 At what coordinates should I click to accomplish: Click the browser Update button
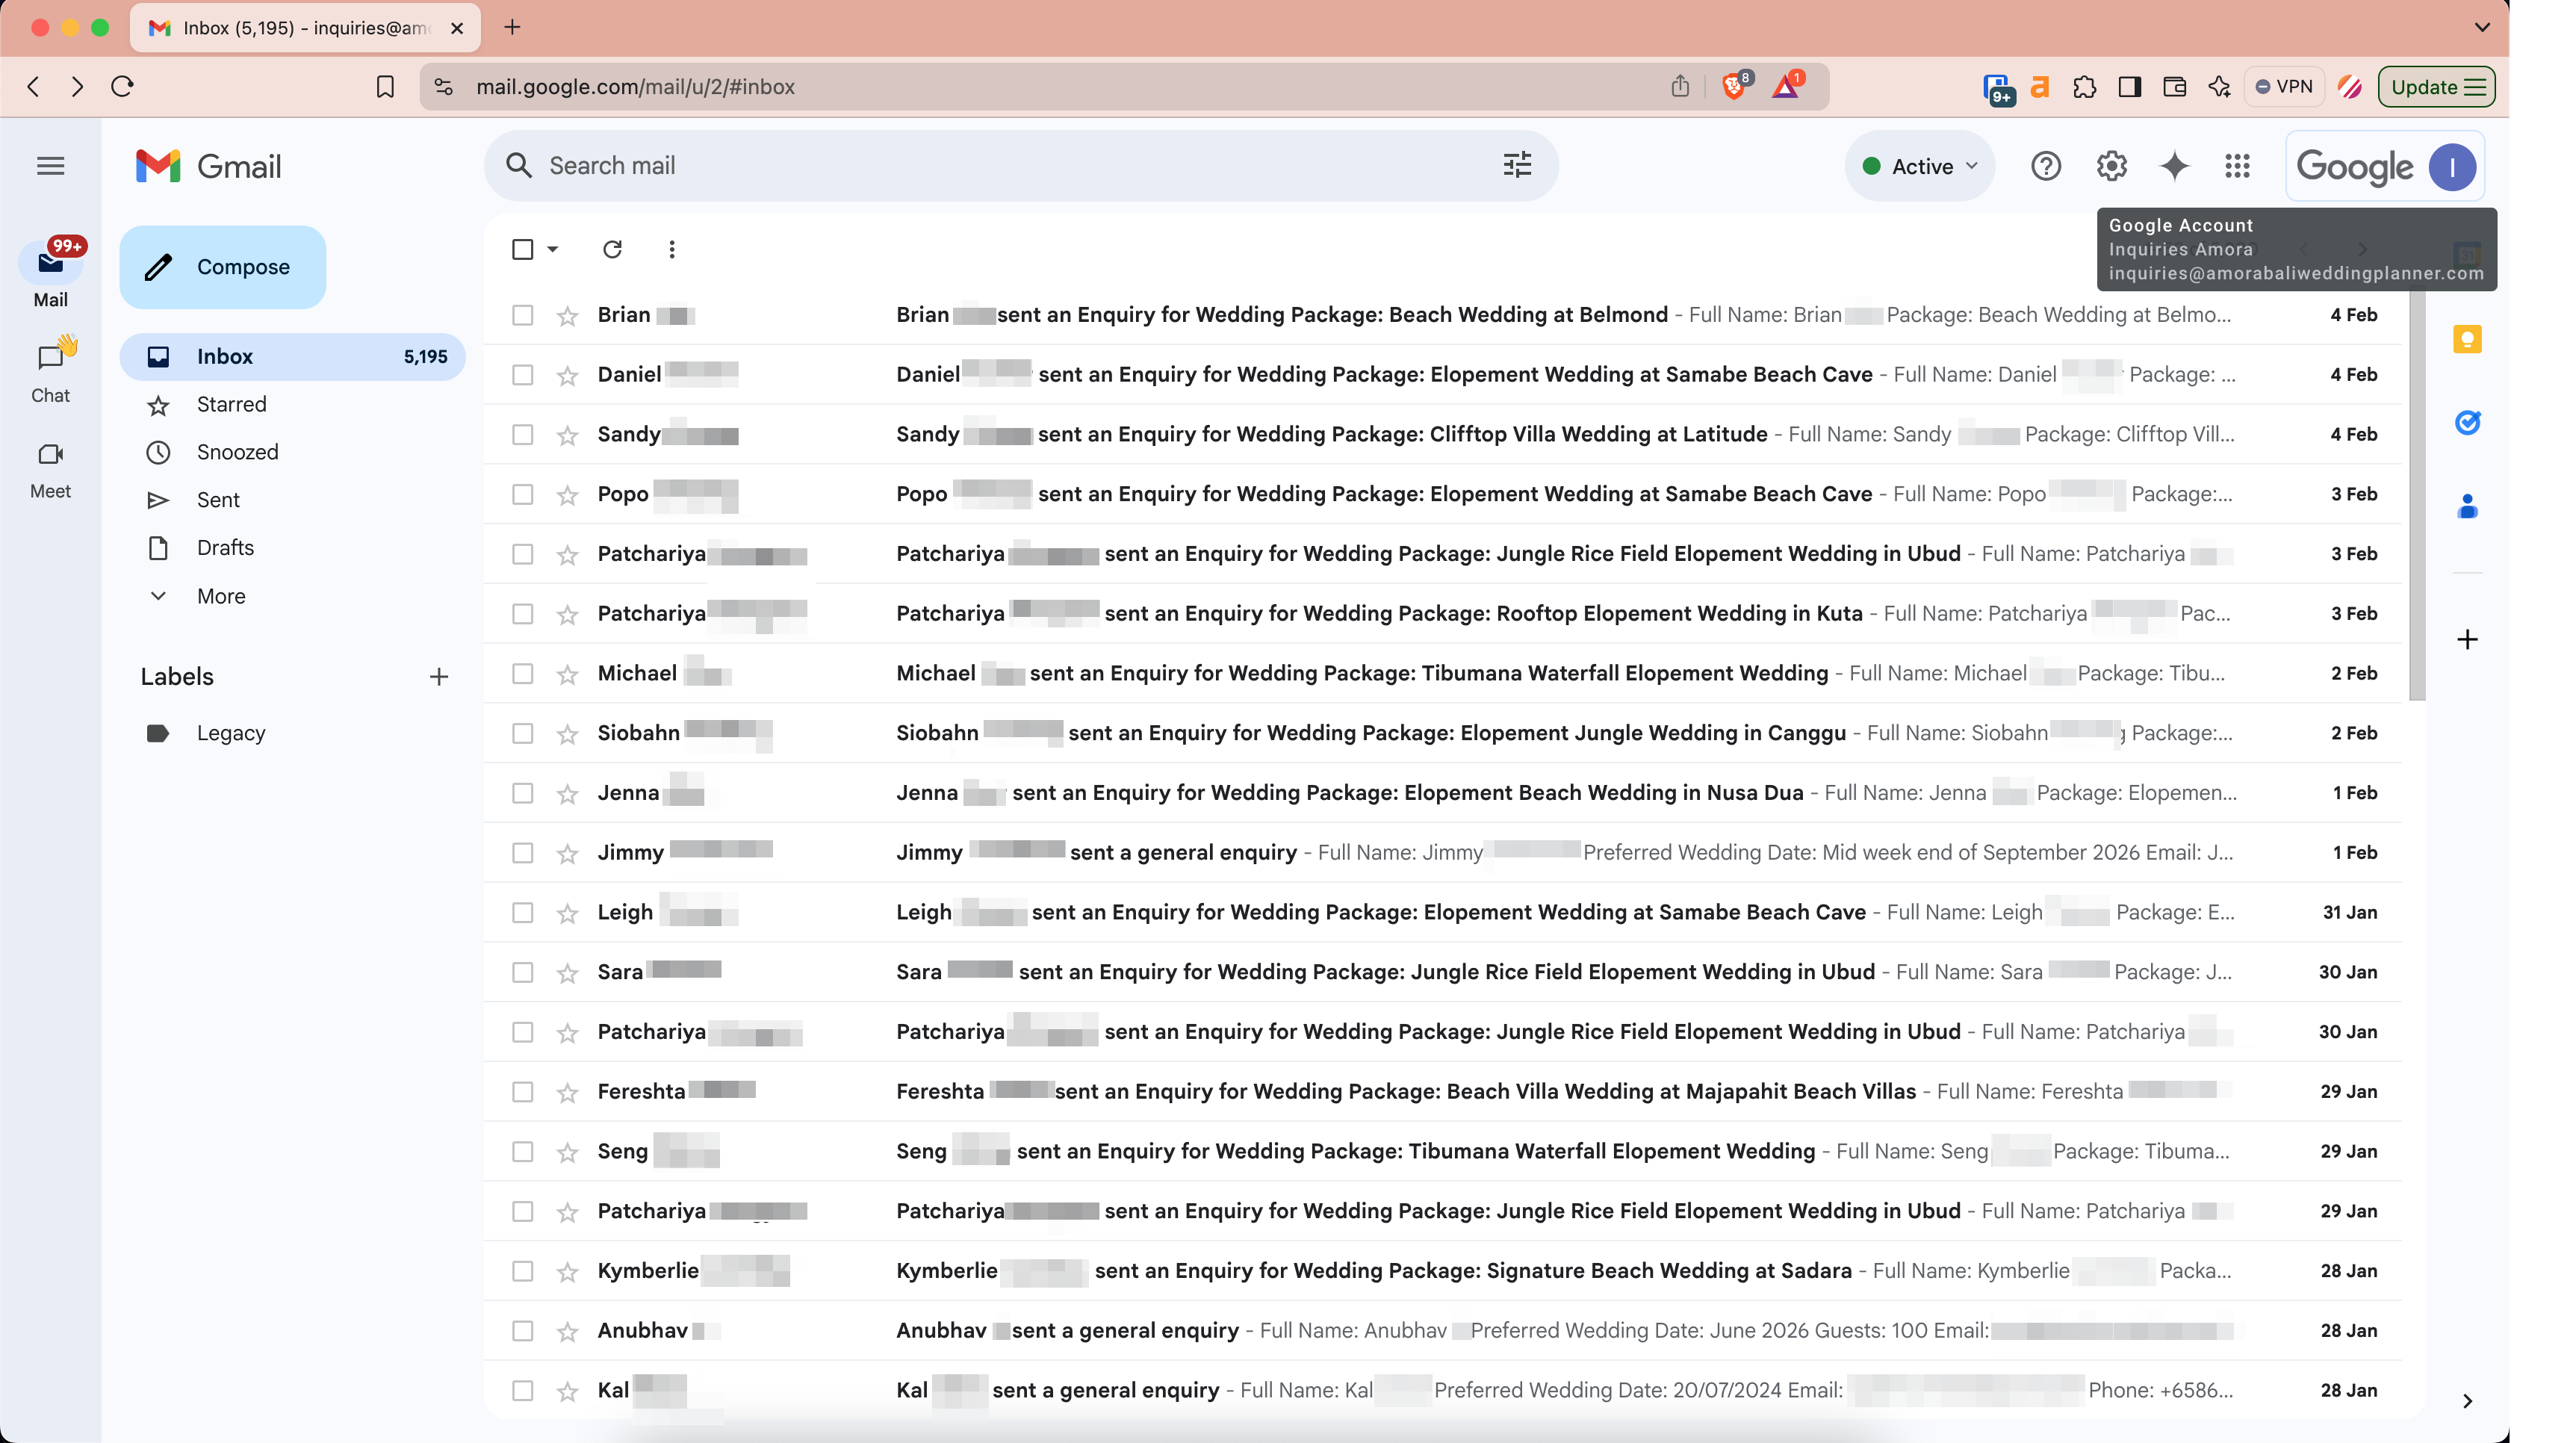click(x=2435, y=87)
